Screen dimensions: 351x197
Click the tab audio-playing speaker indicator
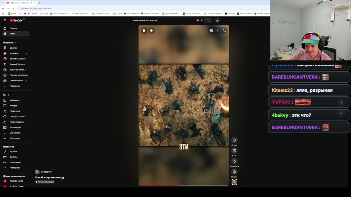pyautogui.click(x=32, y=3)
